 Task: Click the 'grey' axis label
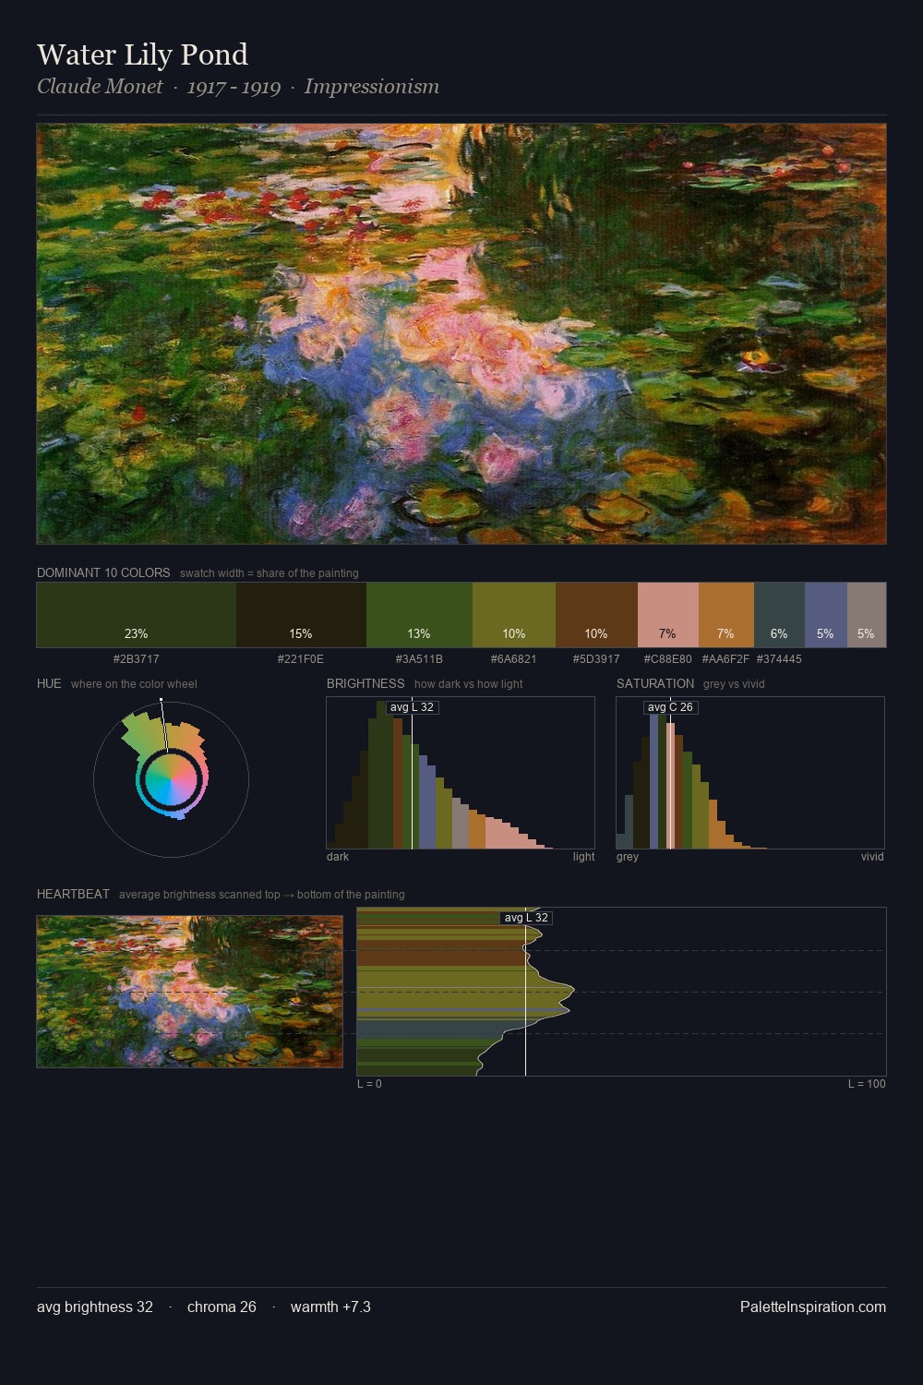(x=628, y=857)
